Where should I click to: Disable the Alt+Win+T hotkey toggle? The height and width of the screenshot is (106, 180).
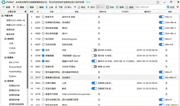(x=161, y=78)
